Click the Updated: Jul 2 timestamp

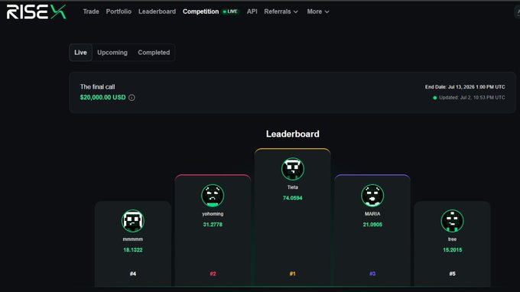[x=472, y=97]
